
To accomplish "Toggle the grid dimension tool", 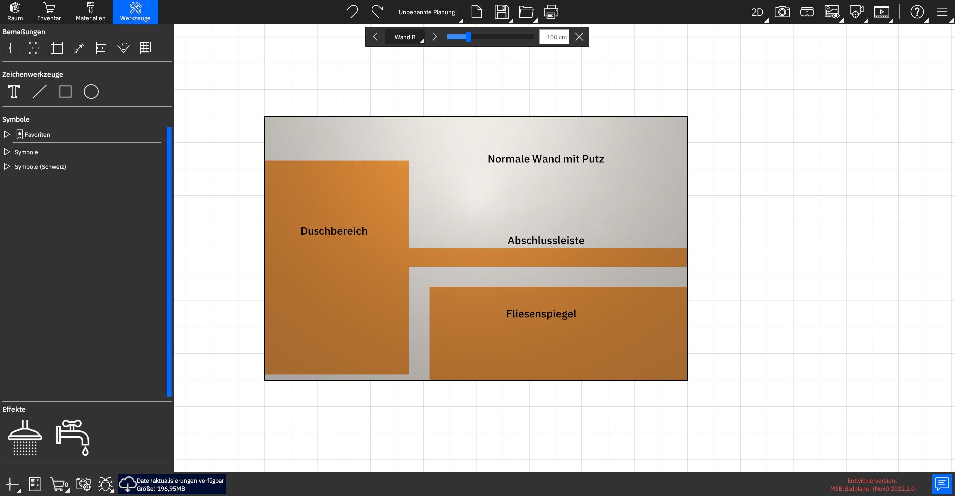I will (x=145, y=48).
